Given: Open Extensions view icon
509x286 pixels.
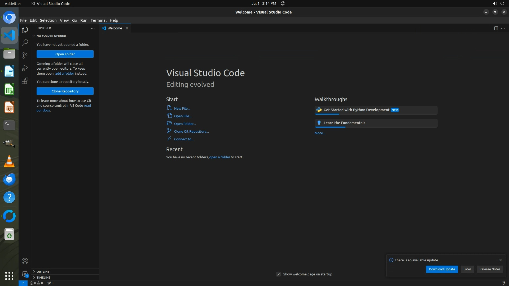Looking at the screenshot, I should coord(25,81).
